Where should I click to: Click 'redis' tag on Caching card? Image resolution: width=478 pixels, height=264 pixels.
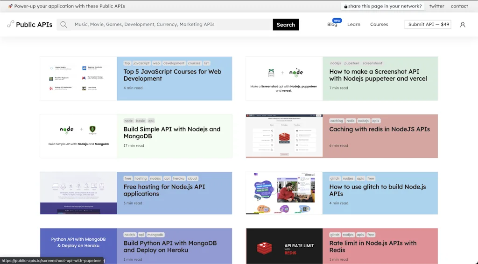(351, 121)
